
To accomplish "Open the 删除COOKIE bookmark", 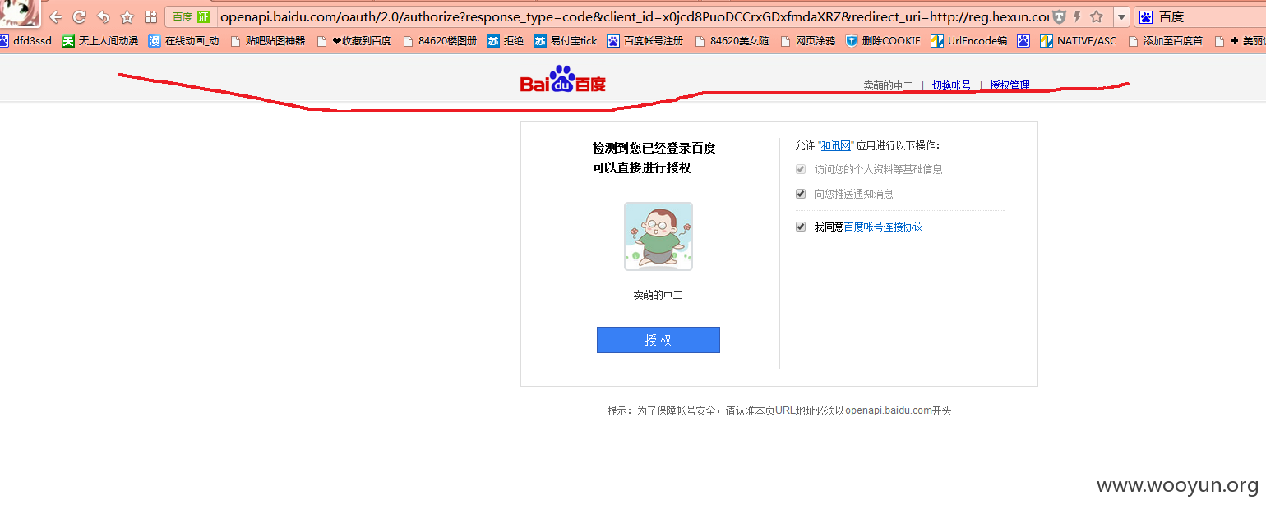I will pos(884,41).
